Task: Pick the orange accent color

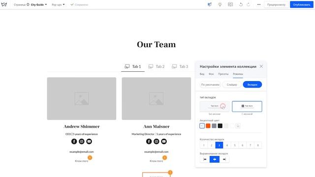Action: coord(208,126)
